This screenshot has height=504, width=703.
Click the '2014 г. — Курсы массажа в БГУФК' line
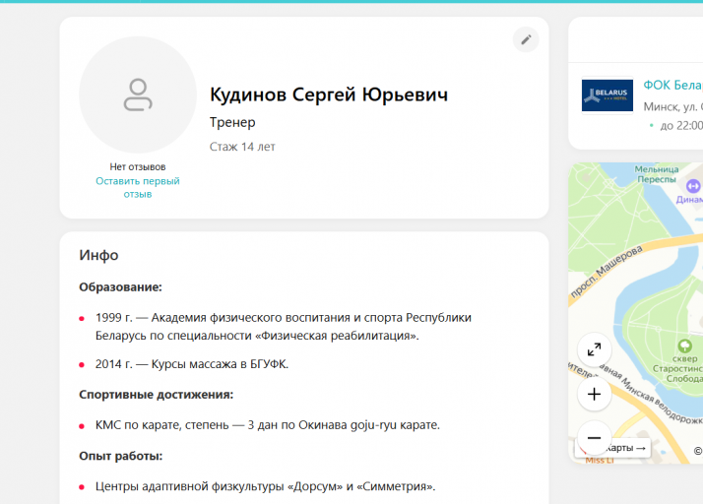coord(192,364)
